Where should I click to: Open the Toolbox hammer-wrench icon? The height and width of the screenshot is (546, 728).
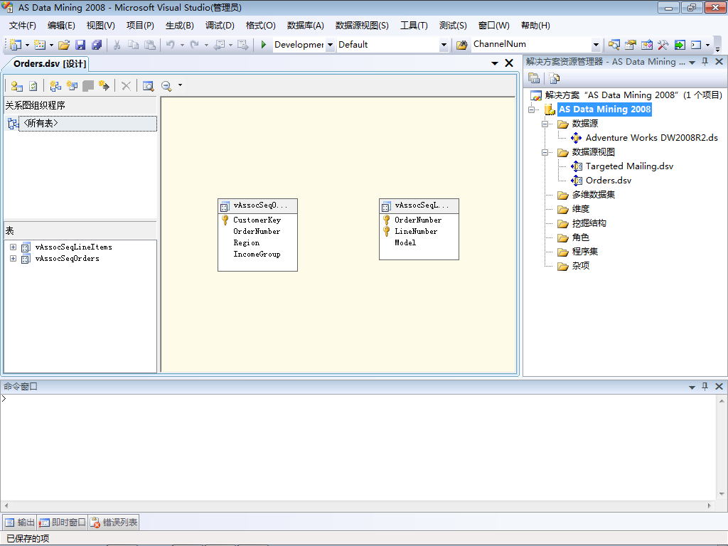(663, 45)
